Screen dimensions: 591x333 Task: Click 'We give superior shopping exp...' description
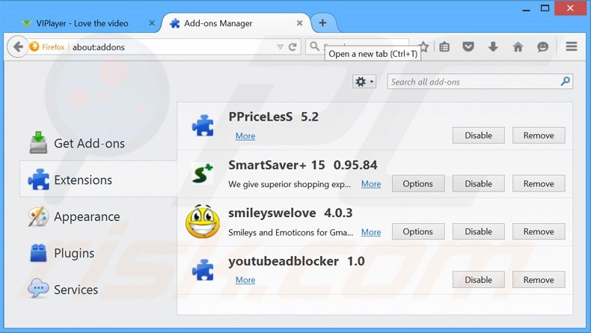click(290, 184)
